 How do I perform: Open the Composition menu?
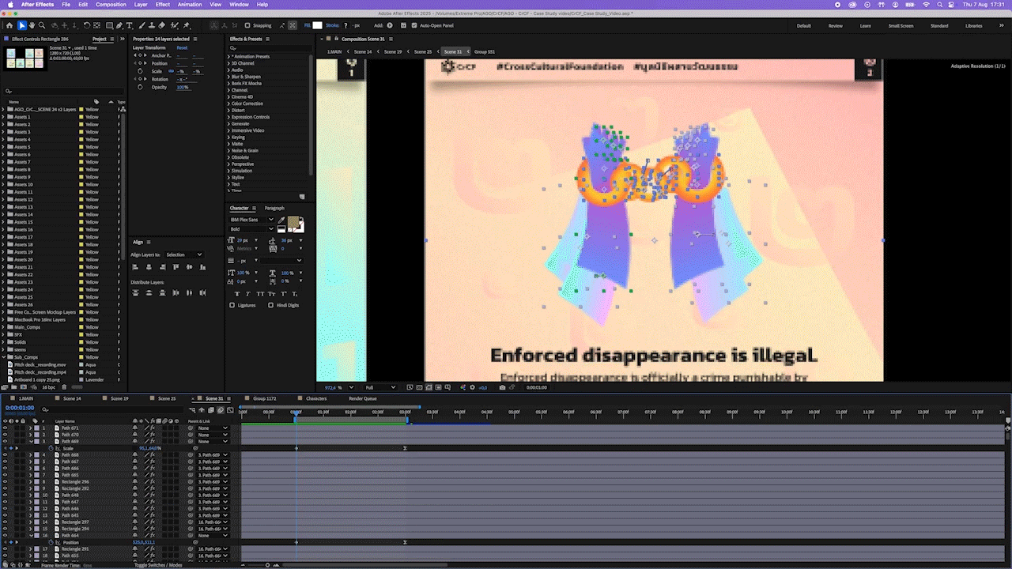(111, 5)
